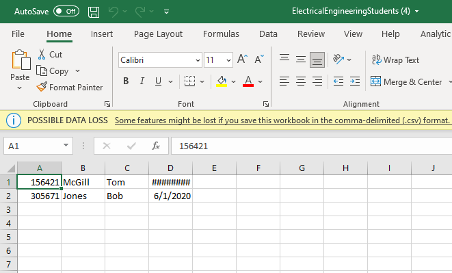Toggle Bold formatting

point(126,81)
